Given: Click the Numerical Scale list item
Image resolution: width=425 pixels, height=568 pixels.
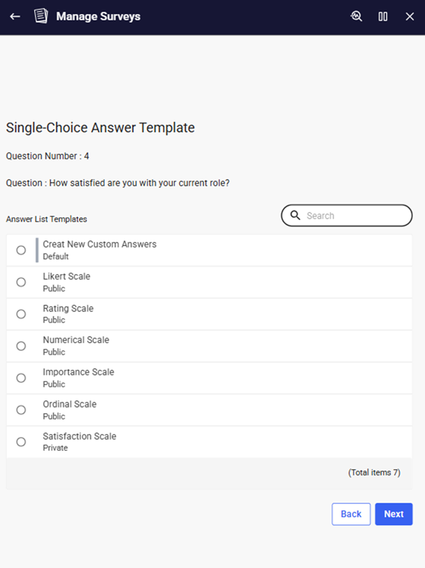Looking at the screenshot, I should click(210, 346).
